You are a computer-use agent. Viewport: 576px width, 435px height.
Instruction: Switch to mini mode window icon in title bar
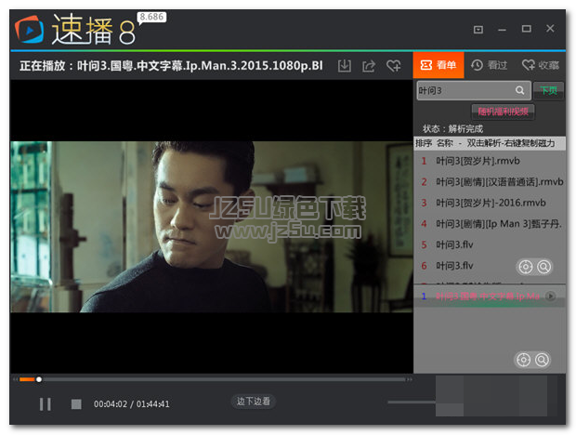[x=478, y=30]
